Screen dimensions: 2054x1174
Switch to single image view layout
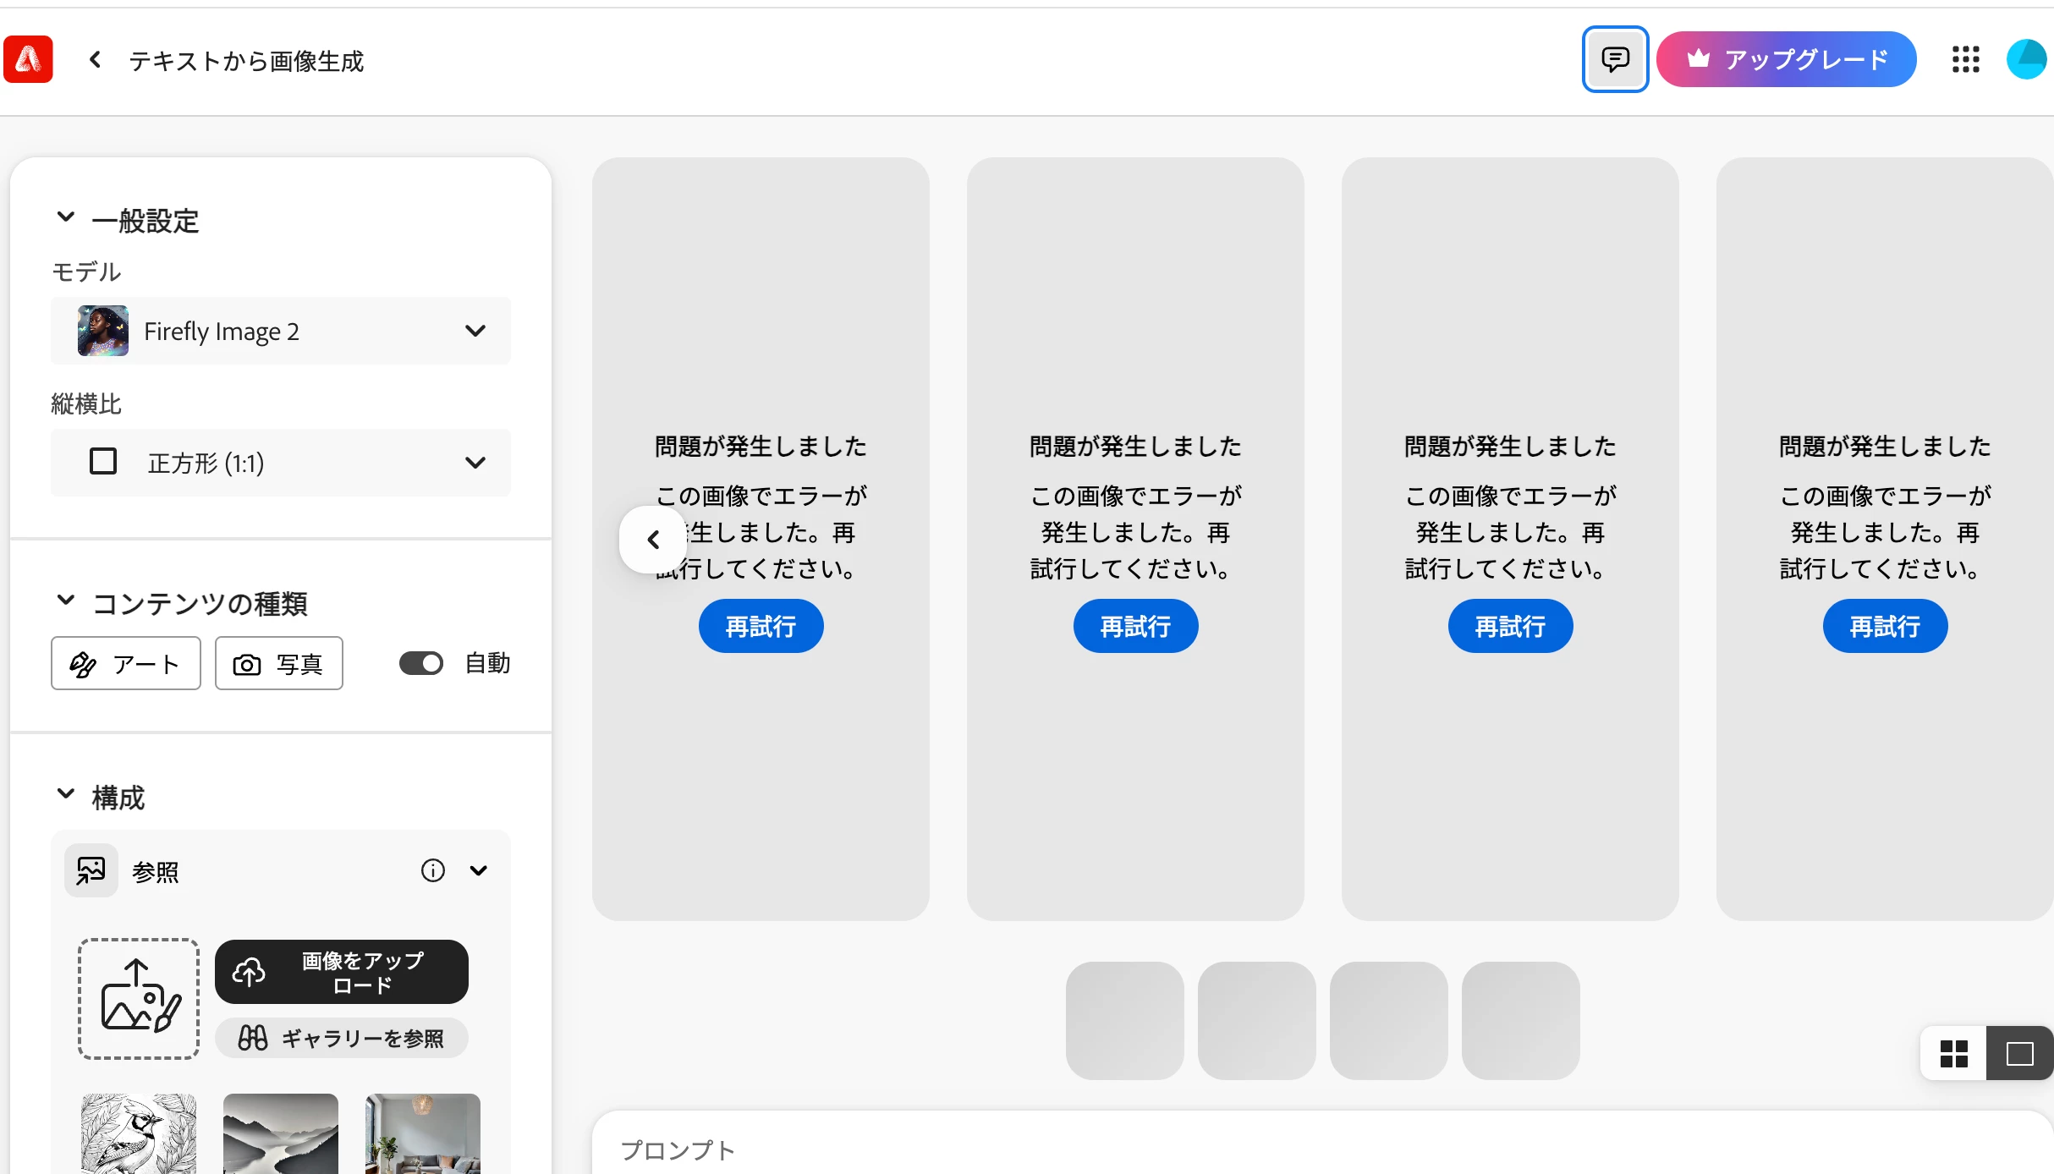pyautogui.click(x=2019, y=1054)
